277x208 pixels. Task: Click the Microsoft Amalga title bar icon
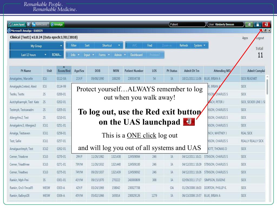(9, 31)
